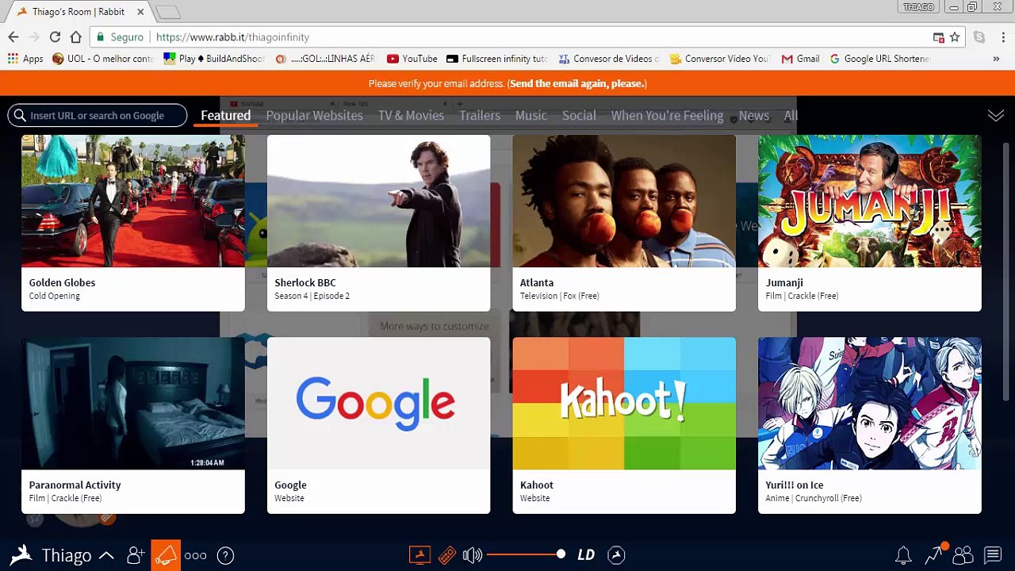Open the friends list icon
The image size is (1015, 571).
pos(963,555)
